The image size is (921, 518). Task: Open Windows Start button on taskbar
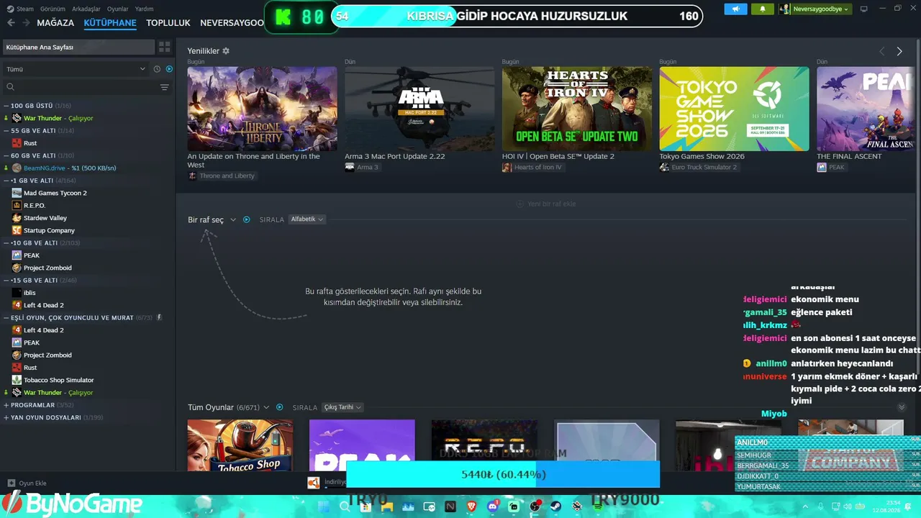click(x=324, y=506)
